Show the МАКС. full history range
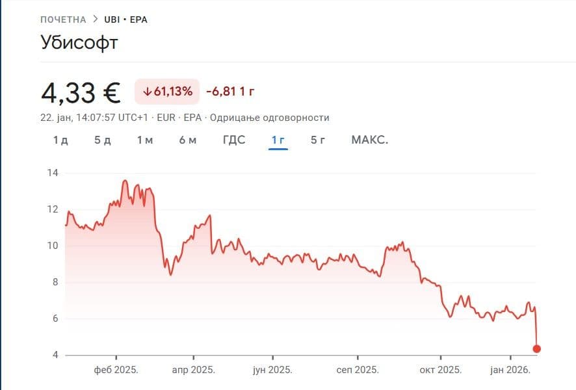The width and height of the screenshot is (576, 390). click(369, 140)
